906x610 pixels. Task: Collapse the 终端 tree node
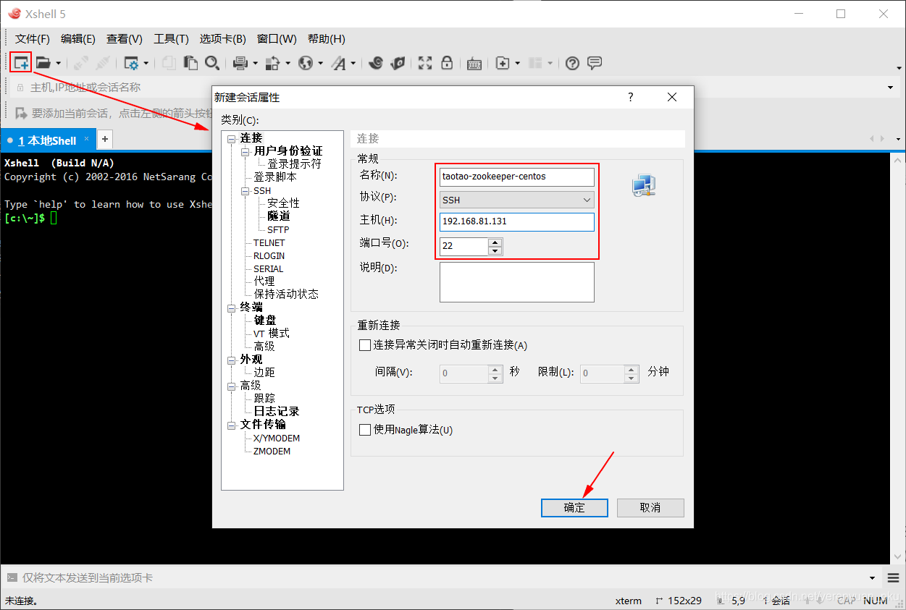tap(231, 308)
